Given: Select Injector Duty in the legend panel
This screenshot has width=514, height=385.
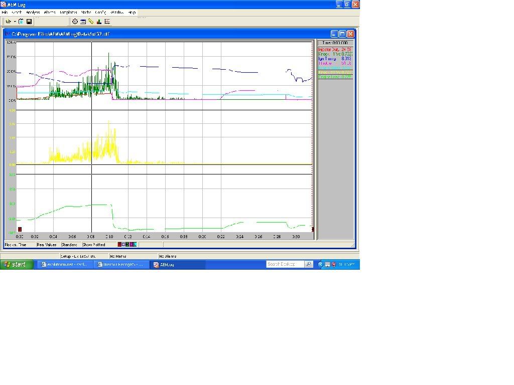Looking at the screenshot, I should coord(335,50).
